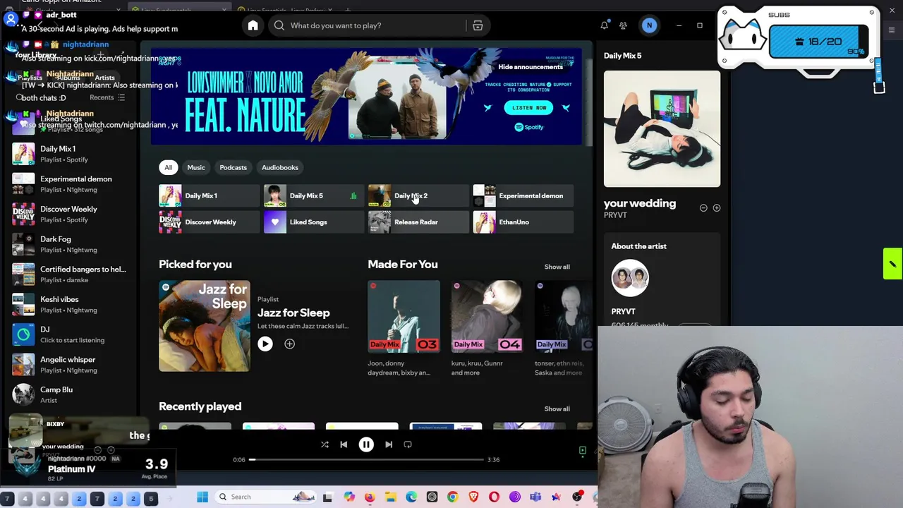Open the Daily Mix 04 card
Viewport: 903px width, 508px height.
point(487,329)
